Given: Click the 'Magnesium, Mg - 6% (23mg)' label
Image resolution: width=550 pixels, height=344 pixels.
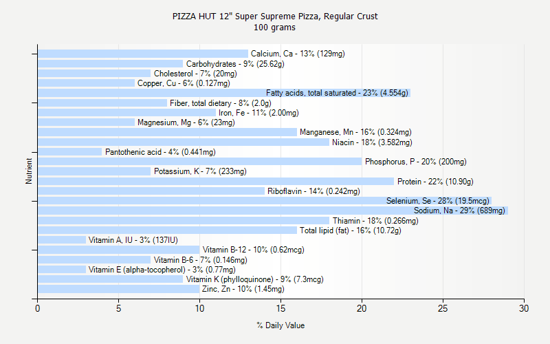Looking at the screenshot, I should (x=186, y=122).
